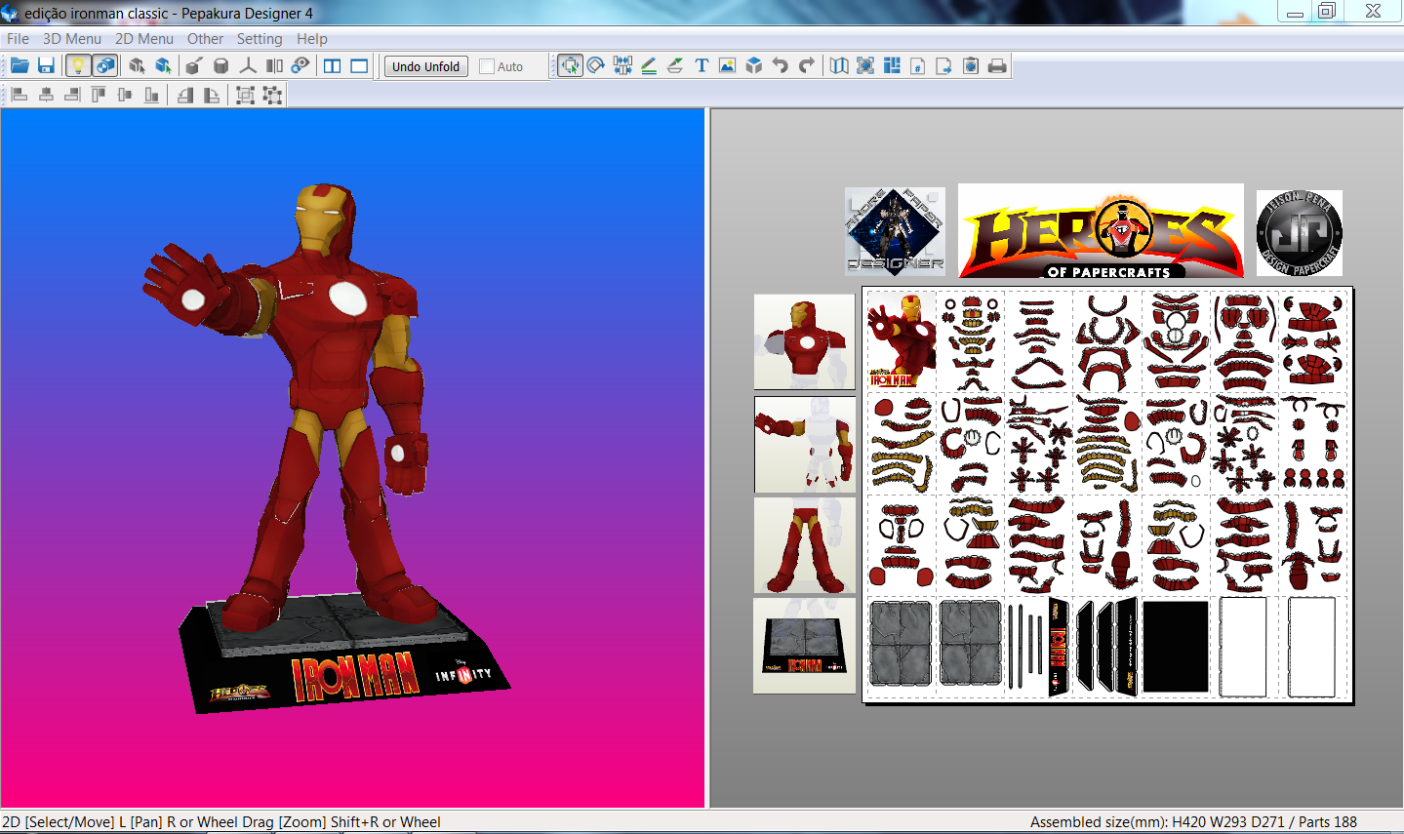Viewport: 1404px width, 834px height.
Task: Click the cube with pencil edit icon
Action: pos(194,66)
